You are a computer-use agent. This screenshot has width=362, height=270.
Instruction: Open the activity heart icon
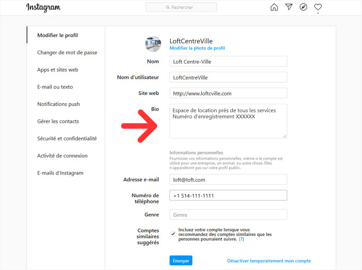[x=318, y=7]
